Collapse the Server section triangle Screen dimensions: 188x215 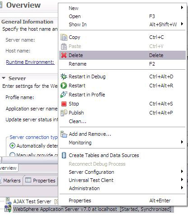point(4,78)
